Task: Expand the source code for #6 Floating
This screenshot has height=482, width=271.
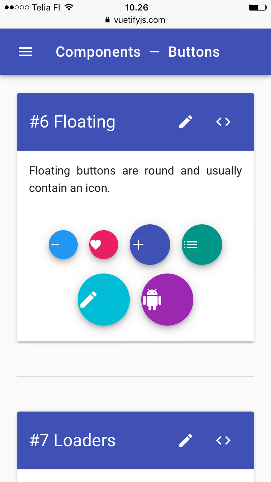Action: click(x=223, y=122)
